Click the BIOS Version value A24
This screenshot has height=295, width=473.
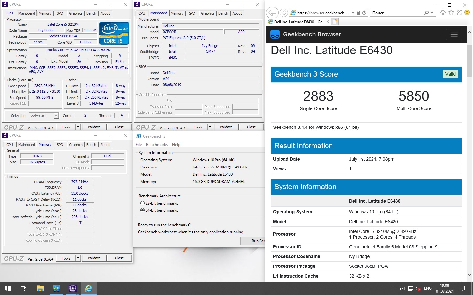click(x=210, y=79)
